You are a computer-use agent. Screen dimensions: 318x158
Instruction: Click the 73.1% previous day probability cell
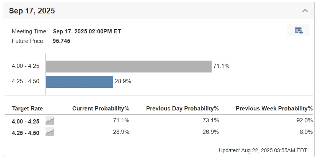[x=211, y=120]
